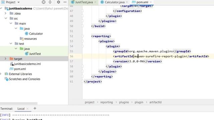Click the Maven pom.xml icon in tree

(x=11, y=69)
